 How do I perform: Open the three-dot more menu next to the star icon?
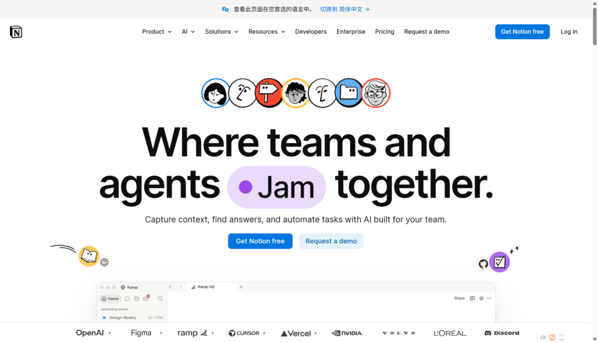tap(489, 298)
